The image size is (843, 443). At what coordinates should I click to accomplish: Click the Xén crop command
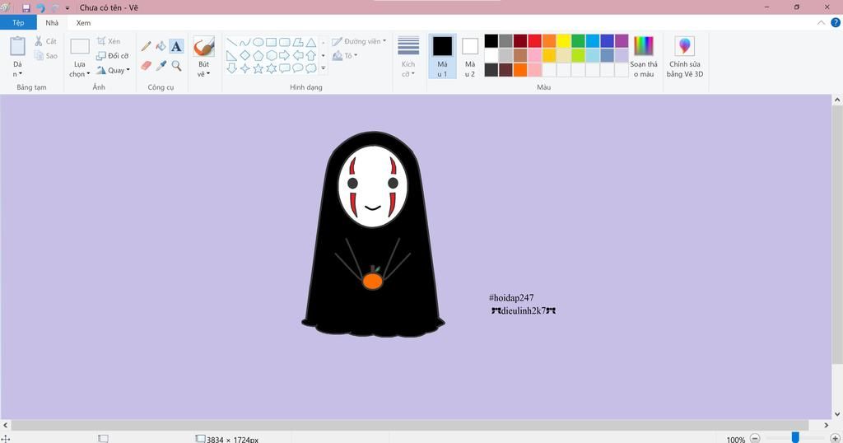[109, 41]
